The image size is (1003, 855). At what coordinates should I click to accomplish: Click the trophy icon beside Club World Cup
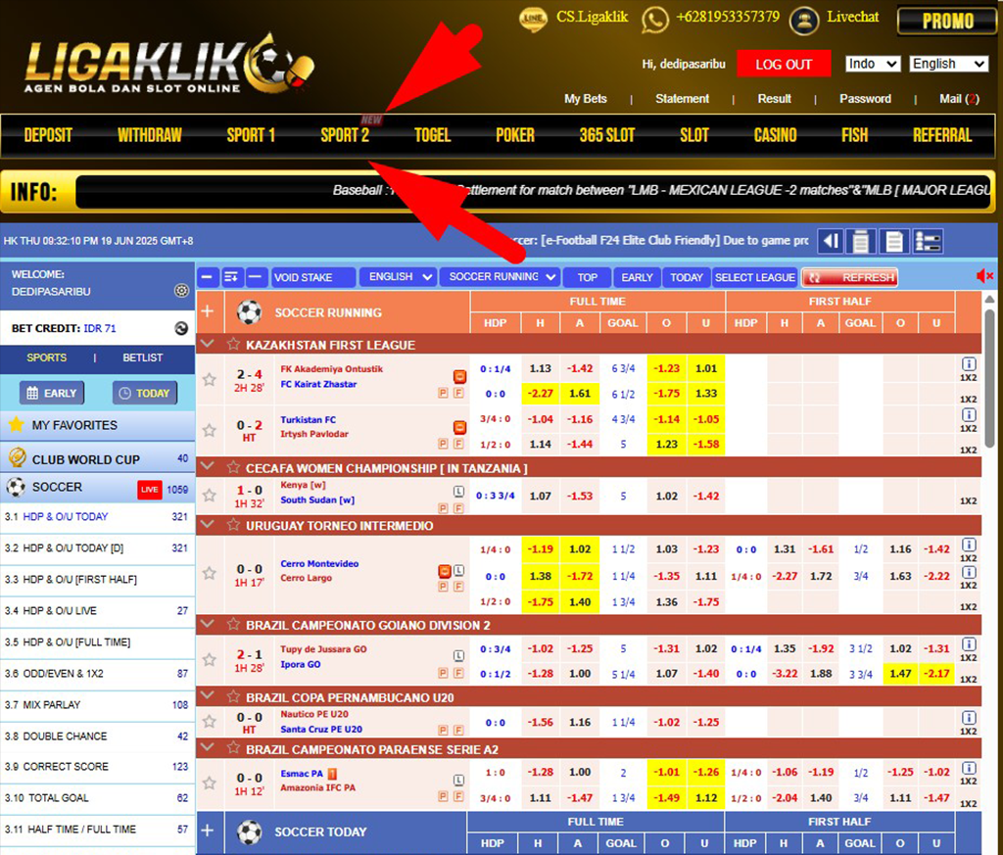(18, 458)
